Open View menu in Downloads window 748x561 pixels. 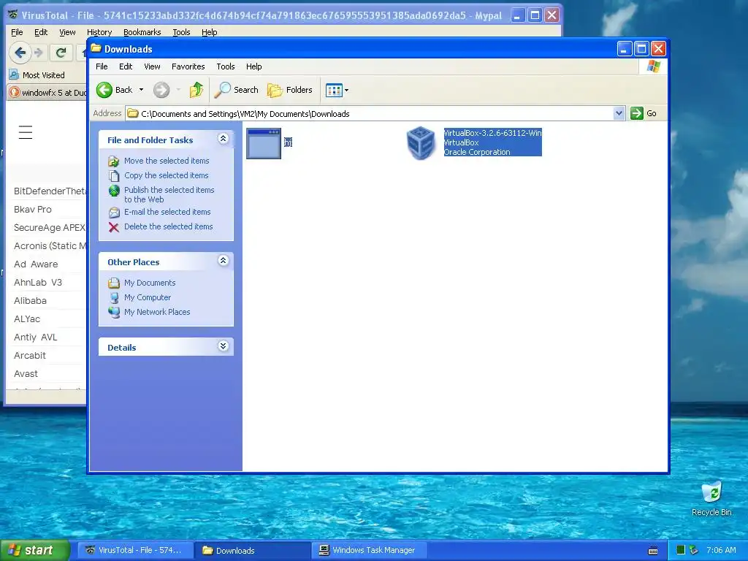(152, 66)
